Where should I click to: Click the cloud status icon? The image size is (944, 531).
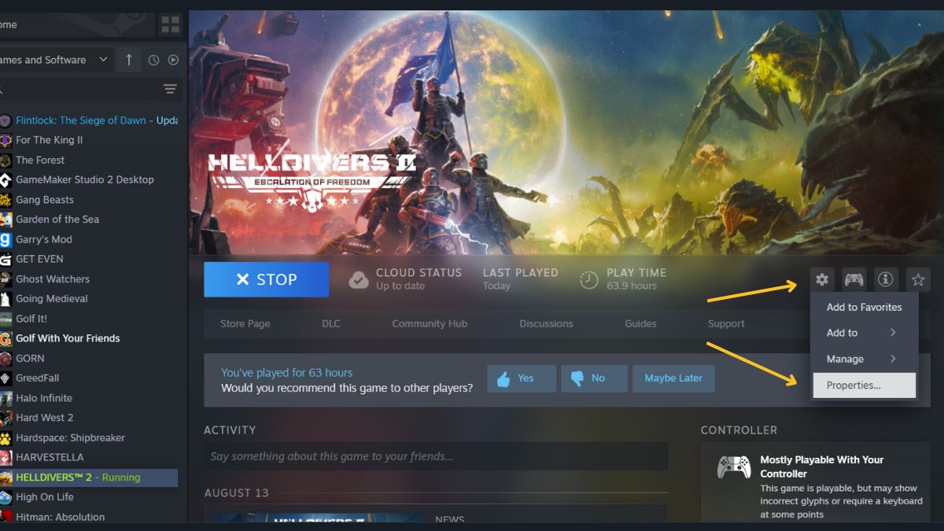tap(359, 279)
